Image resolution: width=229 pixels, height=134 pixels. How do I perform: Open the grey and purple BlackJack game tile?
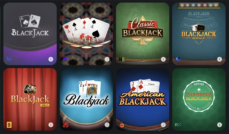tap(30, 34)
